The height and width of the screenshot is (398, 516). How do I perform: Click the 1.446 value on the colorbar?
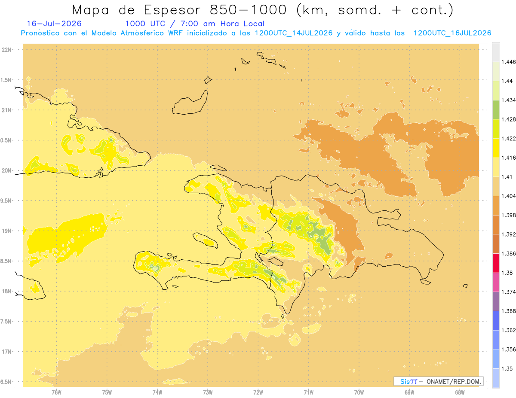pyautogui.click(x=509, y=62)
